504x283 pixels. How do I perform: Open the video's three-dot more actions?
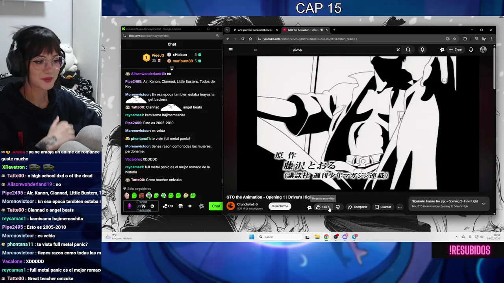pos(400,207)
